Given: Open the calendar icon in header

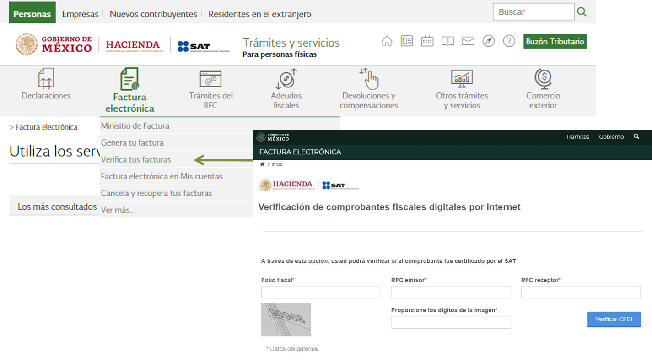Looking at the screenshot, I should (x=427, y=41).
